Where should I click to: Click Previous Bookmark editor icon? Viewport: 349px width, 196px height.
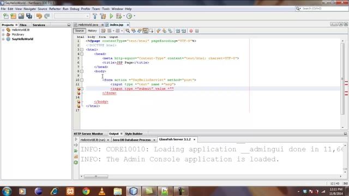(158, 31)
